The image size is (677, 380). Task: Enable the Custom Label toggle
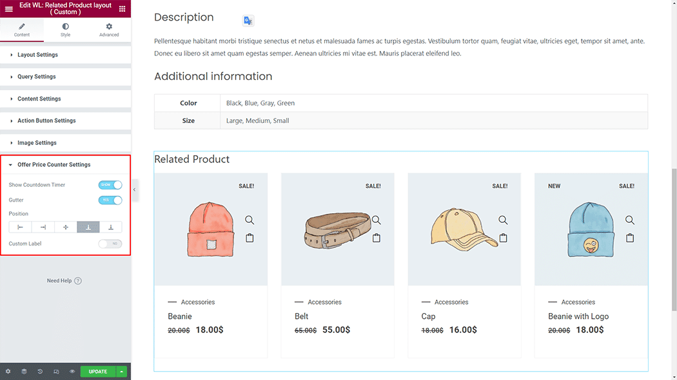110,244
